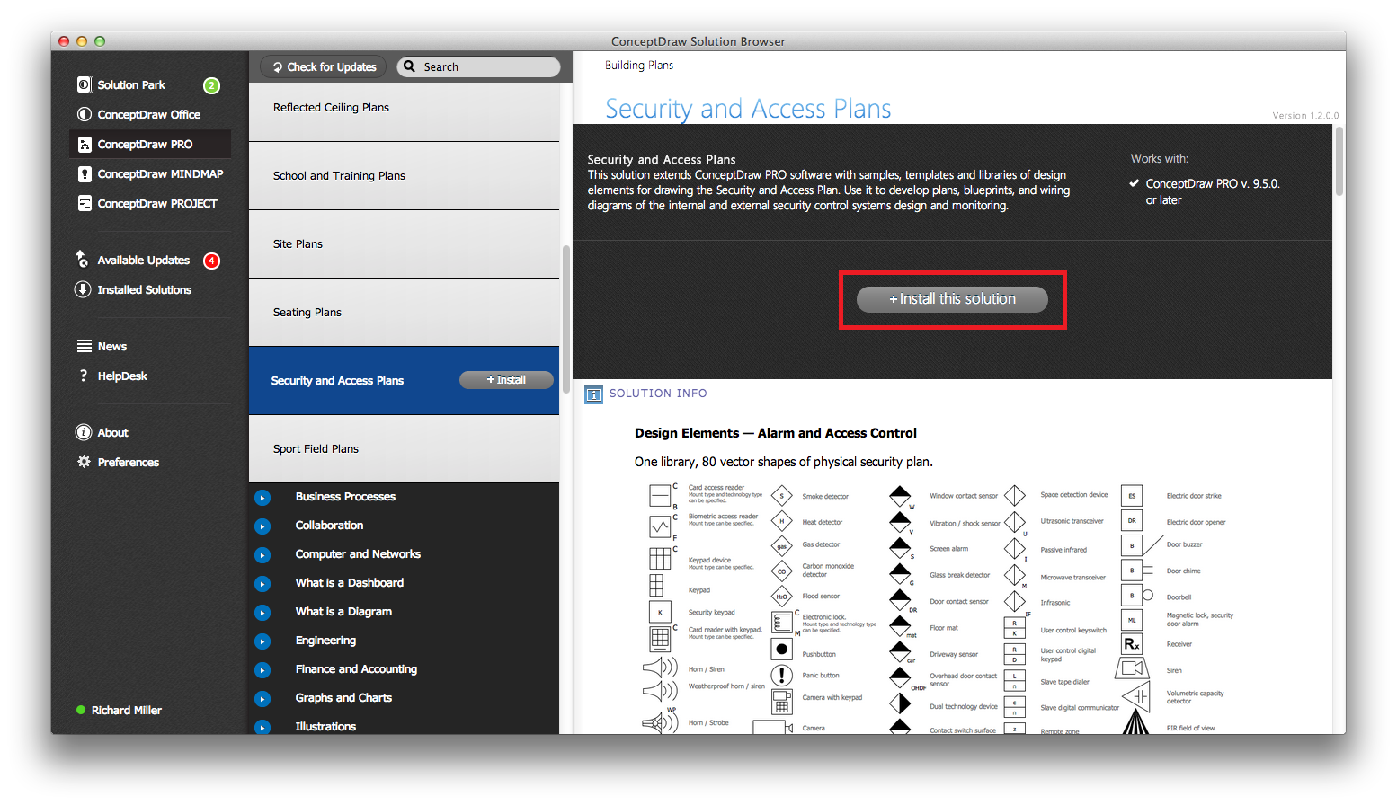Select ConceptDraw Office in the sidebar
1397x805 pixels.
click(x=150, y=114)
